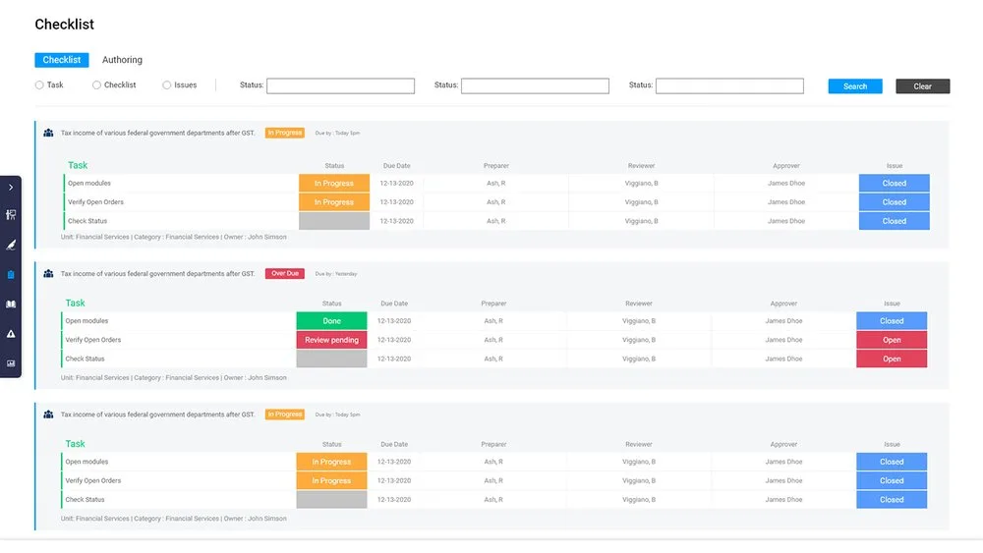Click Closed issue of Verify Open Orders, first checklist

pyautogui.click(x=894, y=202)
